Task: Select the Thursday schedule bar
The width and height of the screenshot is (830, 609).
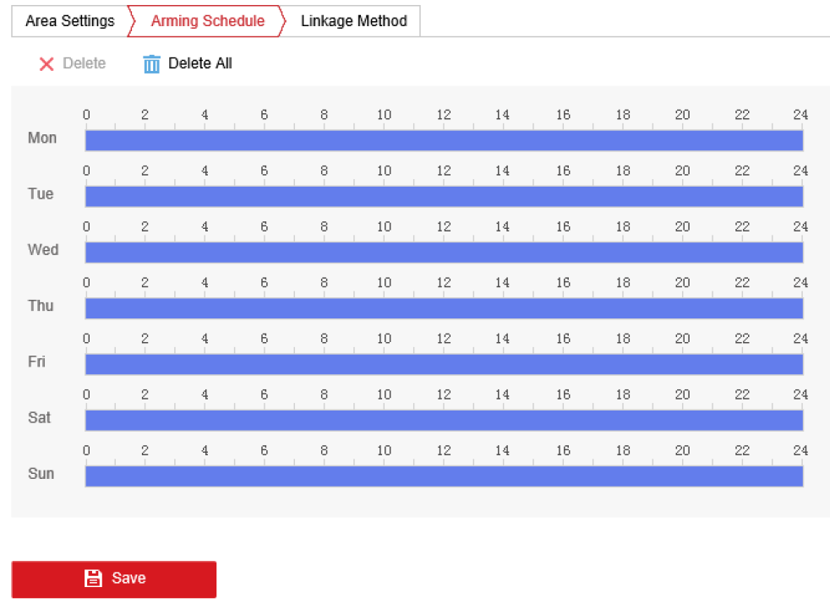Action: coord(444,308)
